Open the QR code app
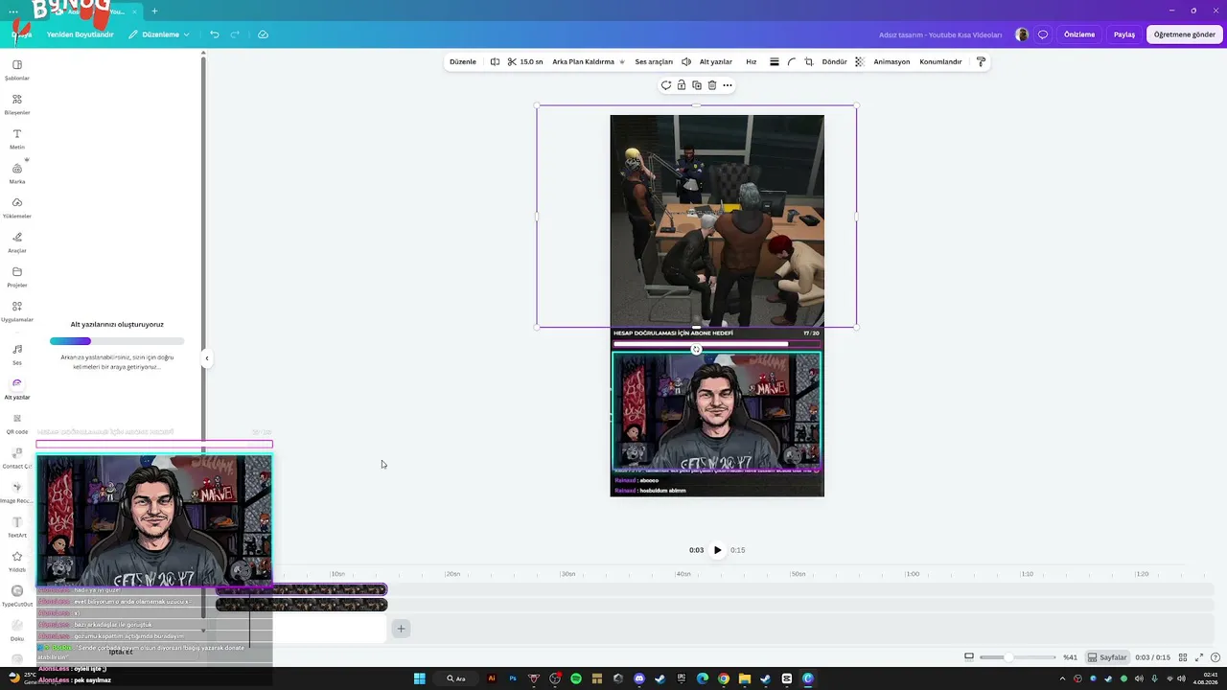 pos(17,423)
